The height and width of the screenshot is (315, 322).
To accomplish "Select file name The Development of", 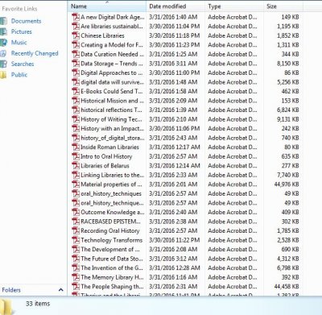I will pos(110,249).
